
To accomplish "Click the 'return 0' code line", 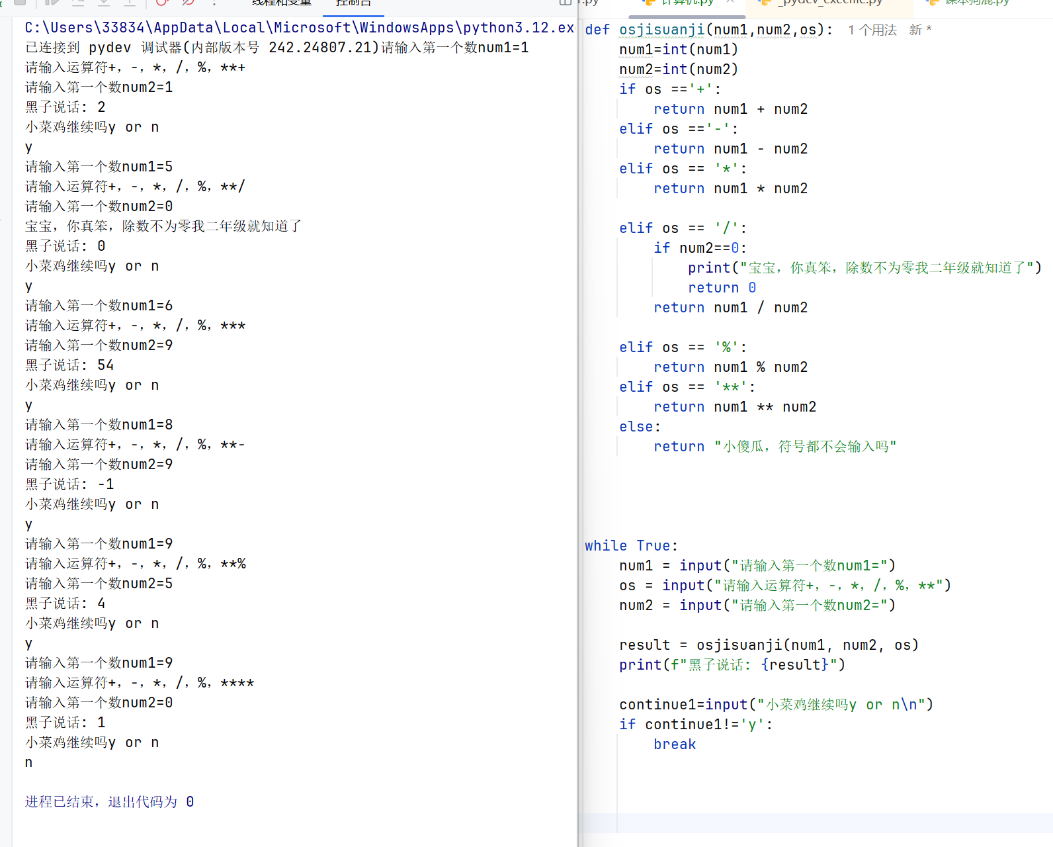I will [722, 288].
